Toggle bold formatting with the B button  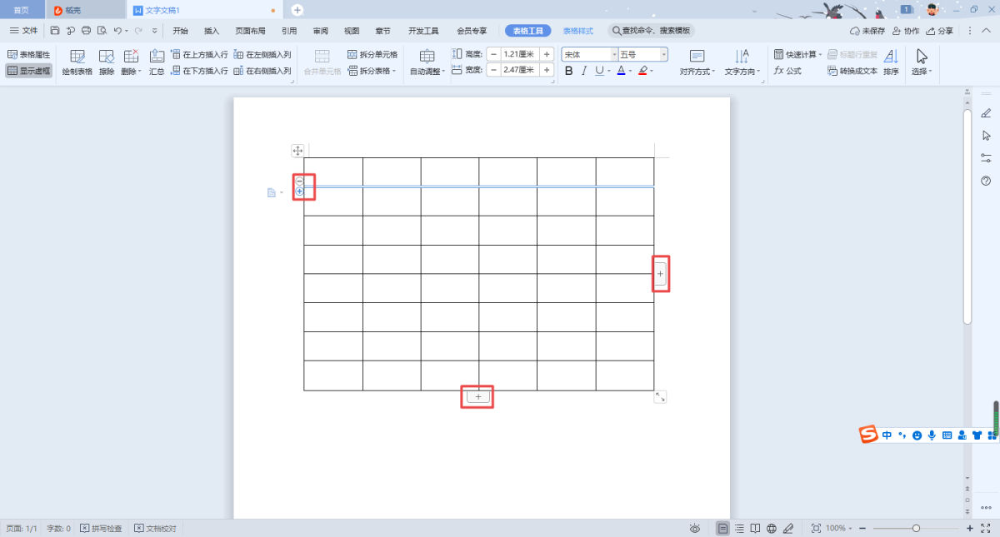569,71
